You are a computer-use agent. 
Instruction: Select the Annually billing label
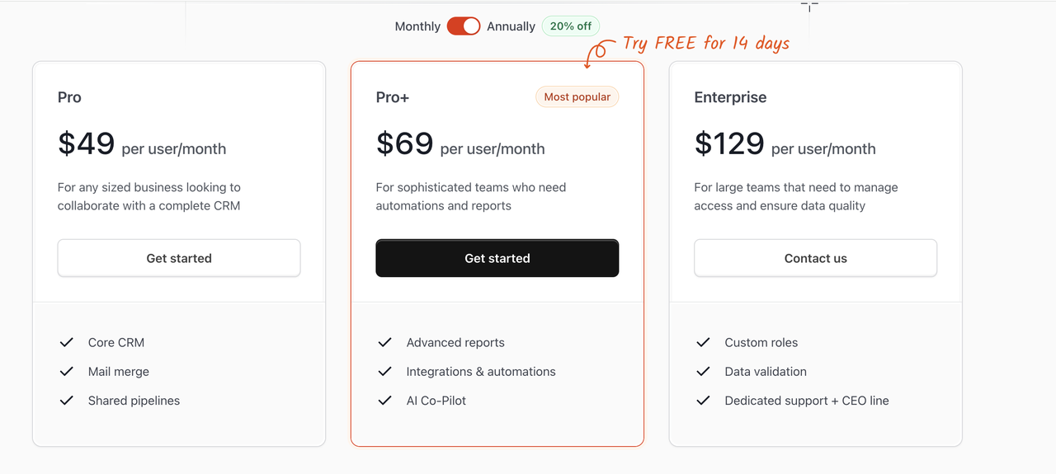(511, 26)
